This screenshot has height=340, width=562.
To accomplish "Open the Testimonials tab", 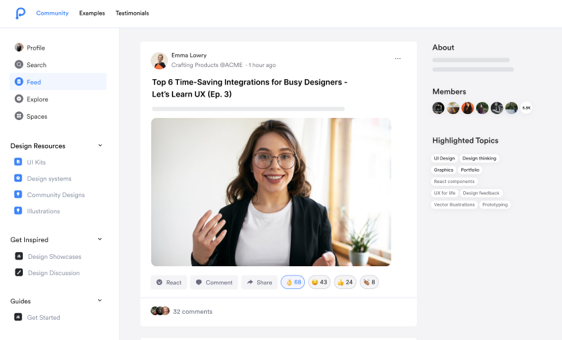I will [132, 13].
